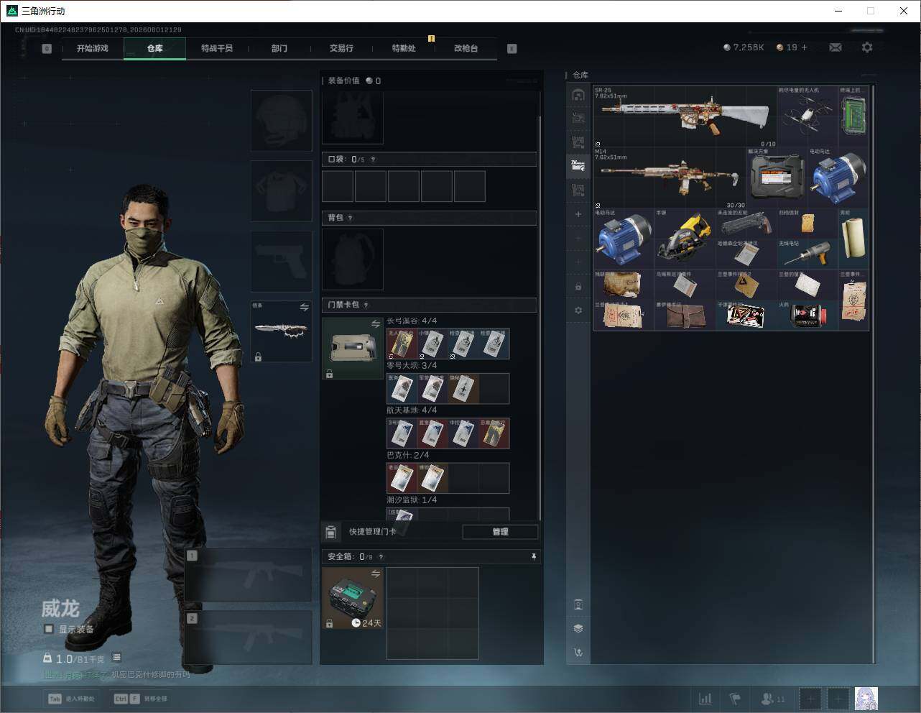Open the settings gear in the top bar

click(x=867, y=47)
